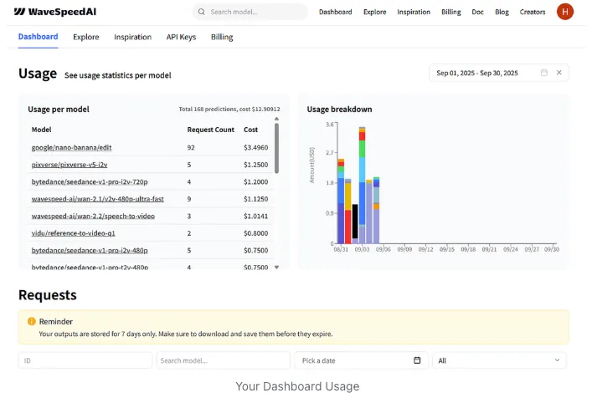Click the Cost column header

tap(250, 130)
